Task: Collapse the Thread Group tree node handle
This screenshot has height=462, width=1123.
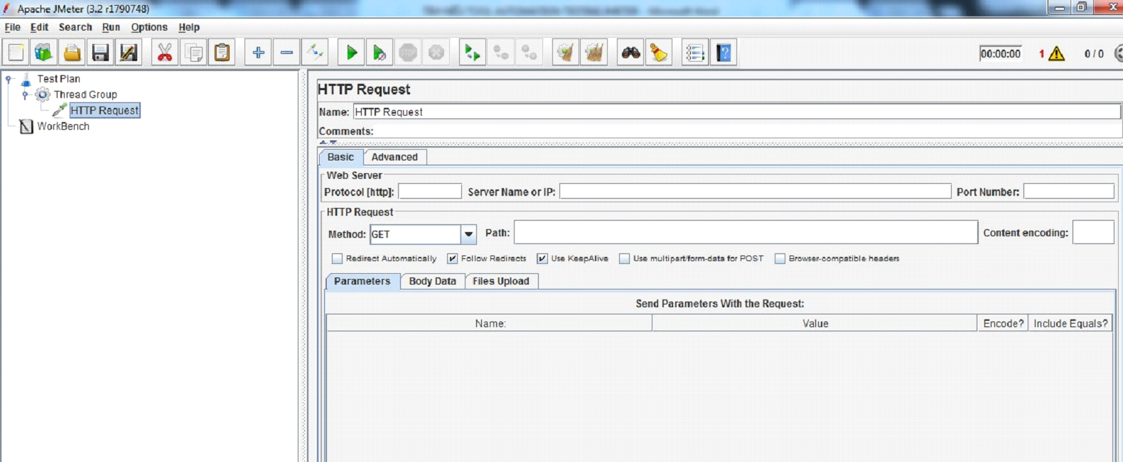Action: pyautogui.click(x=25, y=94)
